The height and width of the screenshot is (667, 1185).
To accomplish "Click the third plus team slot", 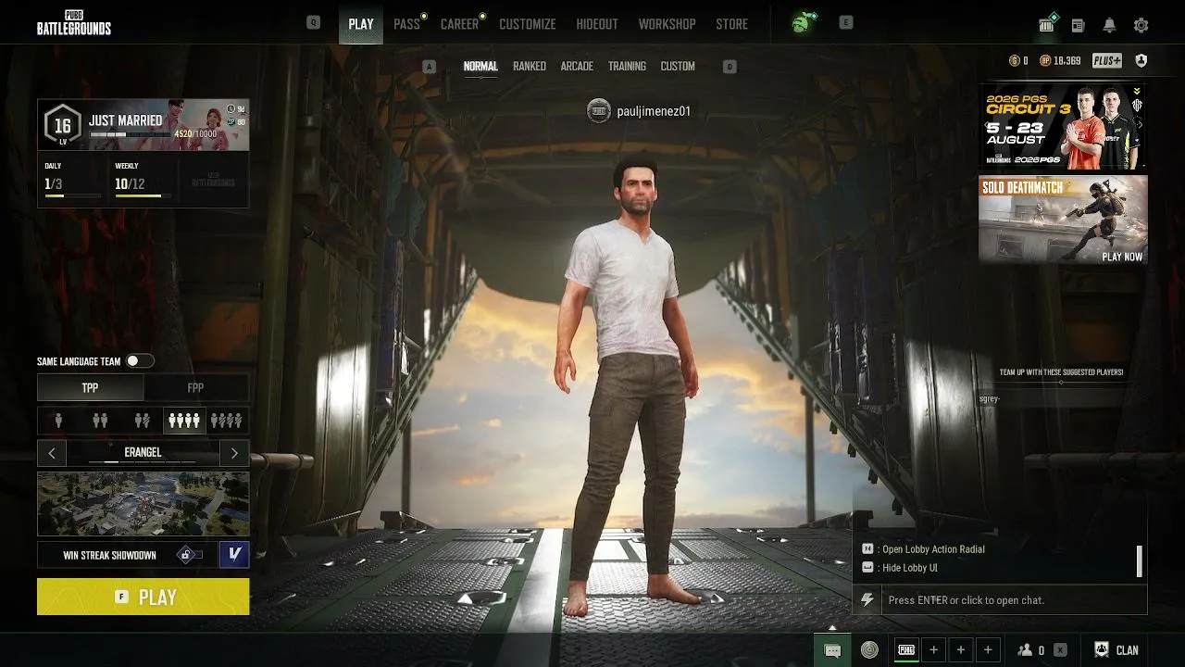I will [988, 650].
